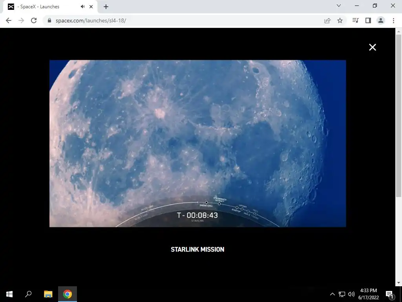Bookmark this page with the star icon
Screen dimensions: 402x302
[x=340, y=20]
